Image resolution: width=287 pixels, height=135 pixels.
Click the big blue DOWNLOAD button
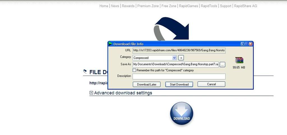(x=182, y=114)
